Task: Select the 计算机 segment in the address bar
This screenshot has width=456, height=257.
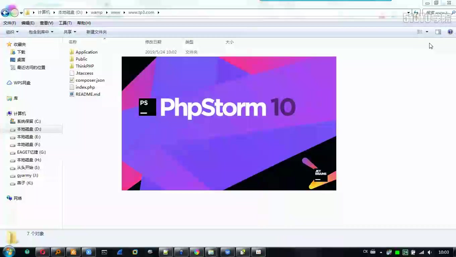Action: pyautogui.click(x=44, y=12)
